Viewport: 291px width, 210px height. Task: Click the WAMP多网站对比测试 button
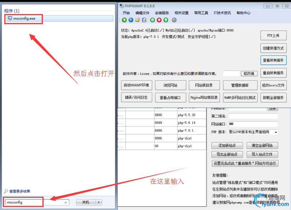pos(240,97)
